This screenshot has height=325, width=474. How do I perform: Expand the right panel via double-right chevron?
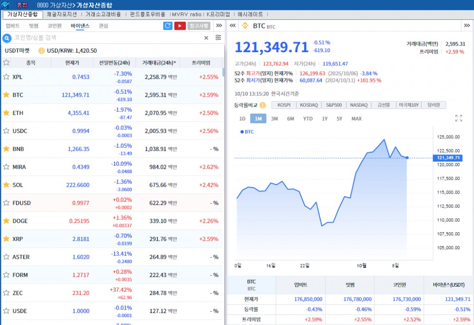tap(467, 27)
